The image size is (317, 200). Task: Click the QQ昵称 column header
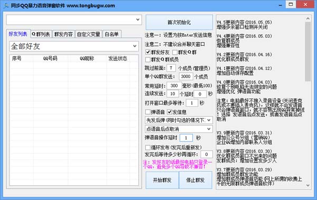click(87, 58)
